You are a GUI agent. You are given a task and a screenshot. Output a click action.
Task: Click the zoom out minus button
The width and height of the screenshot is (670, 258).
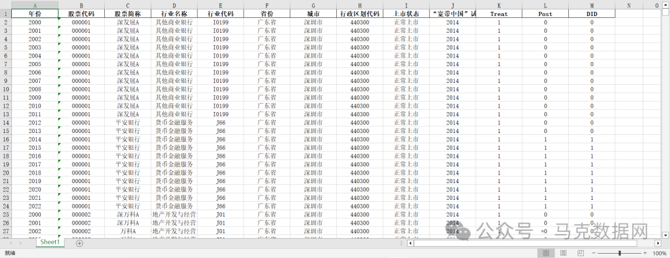coord(594,253)
